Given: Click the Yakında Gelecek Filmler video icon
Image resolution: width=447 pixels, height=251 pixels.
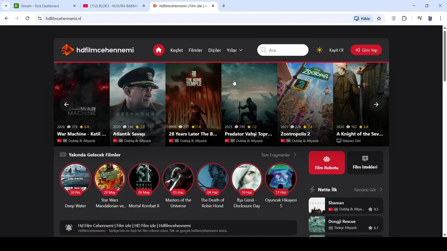Looking at the screenshot, I should [63, 155].
